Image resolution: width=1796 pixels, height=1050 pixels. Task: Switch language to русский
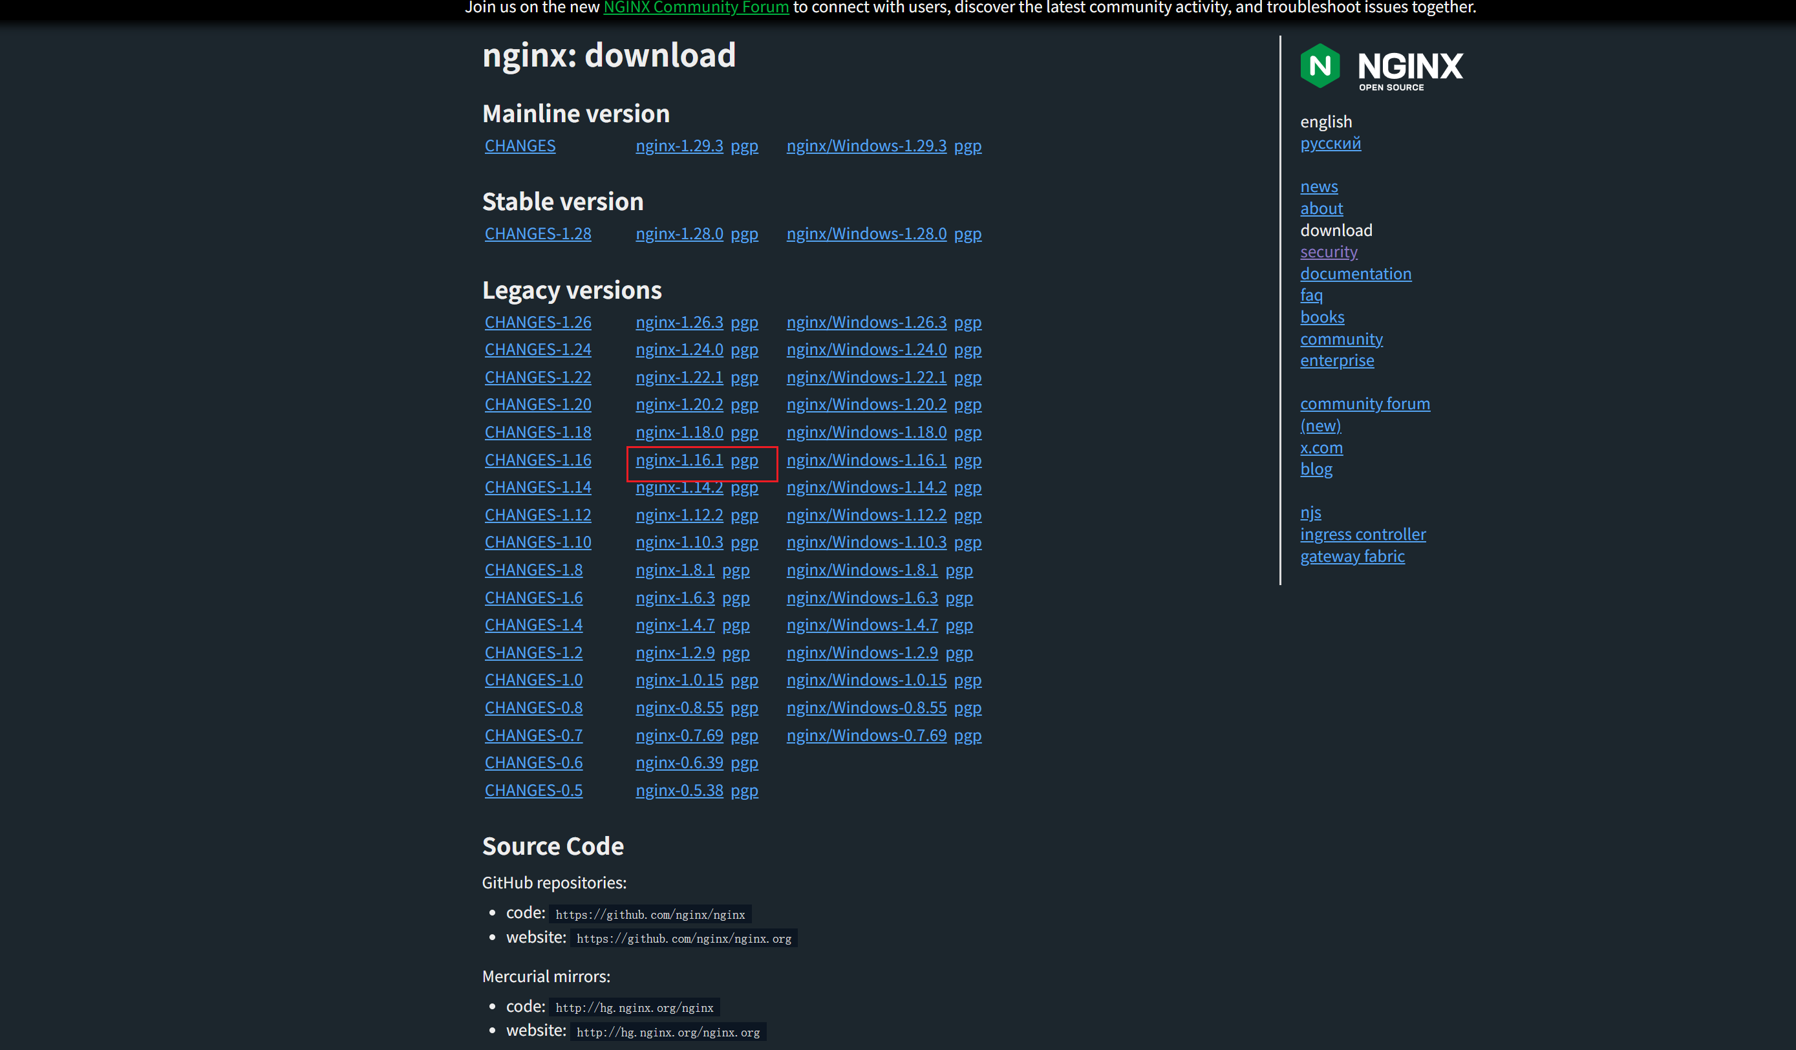pos(1330,144)
